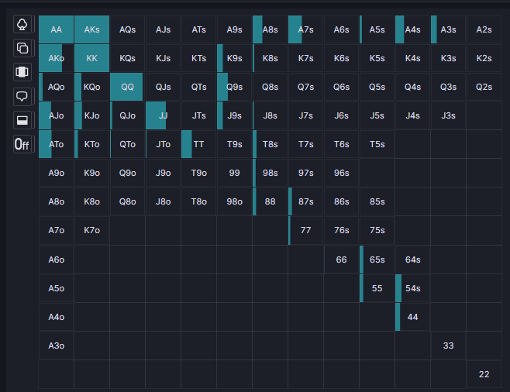Select the QQ hand cell
This screenshot has height=392, width=510.
coord(127,87)
